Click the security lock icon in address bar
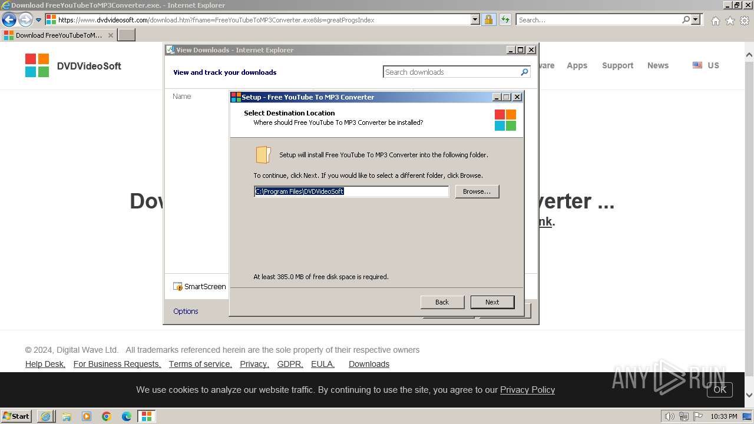This screenshot has height=424, width=754. point(488,19)
